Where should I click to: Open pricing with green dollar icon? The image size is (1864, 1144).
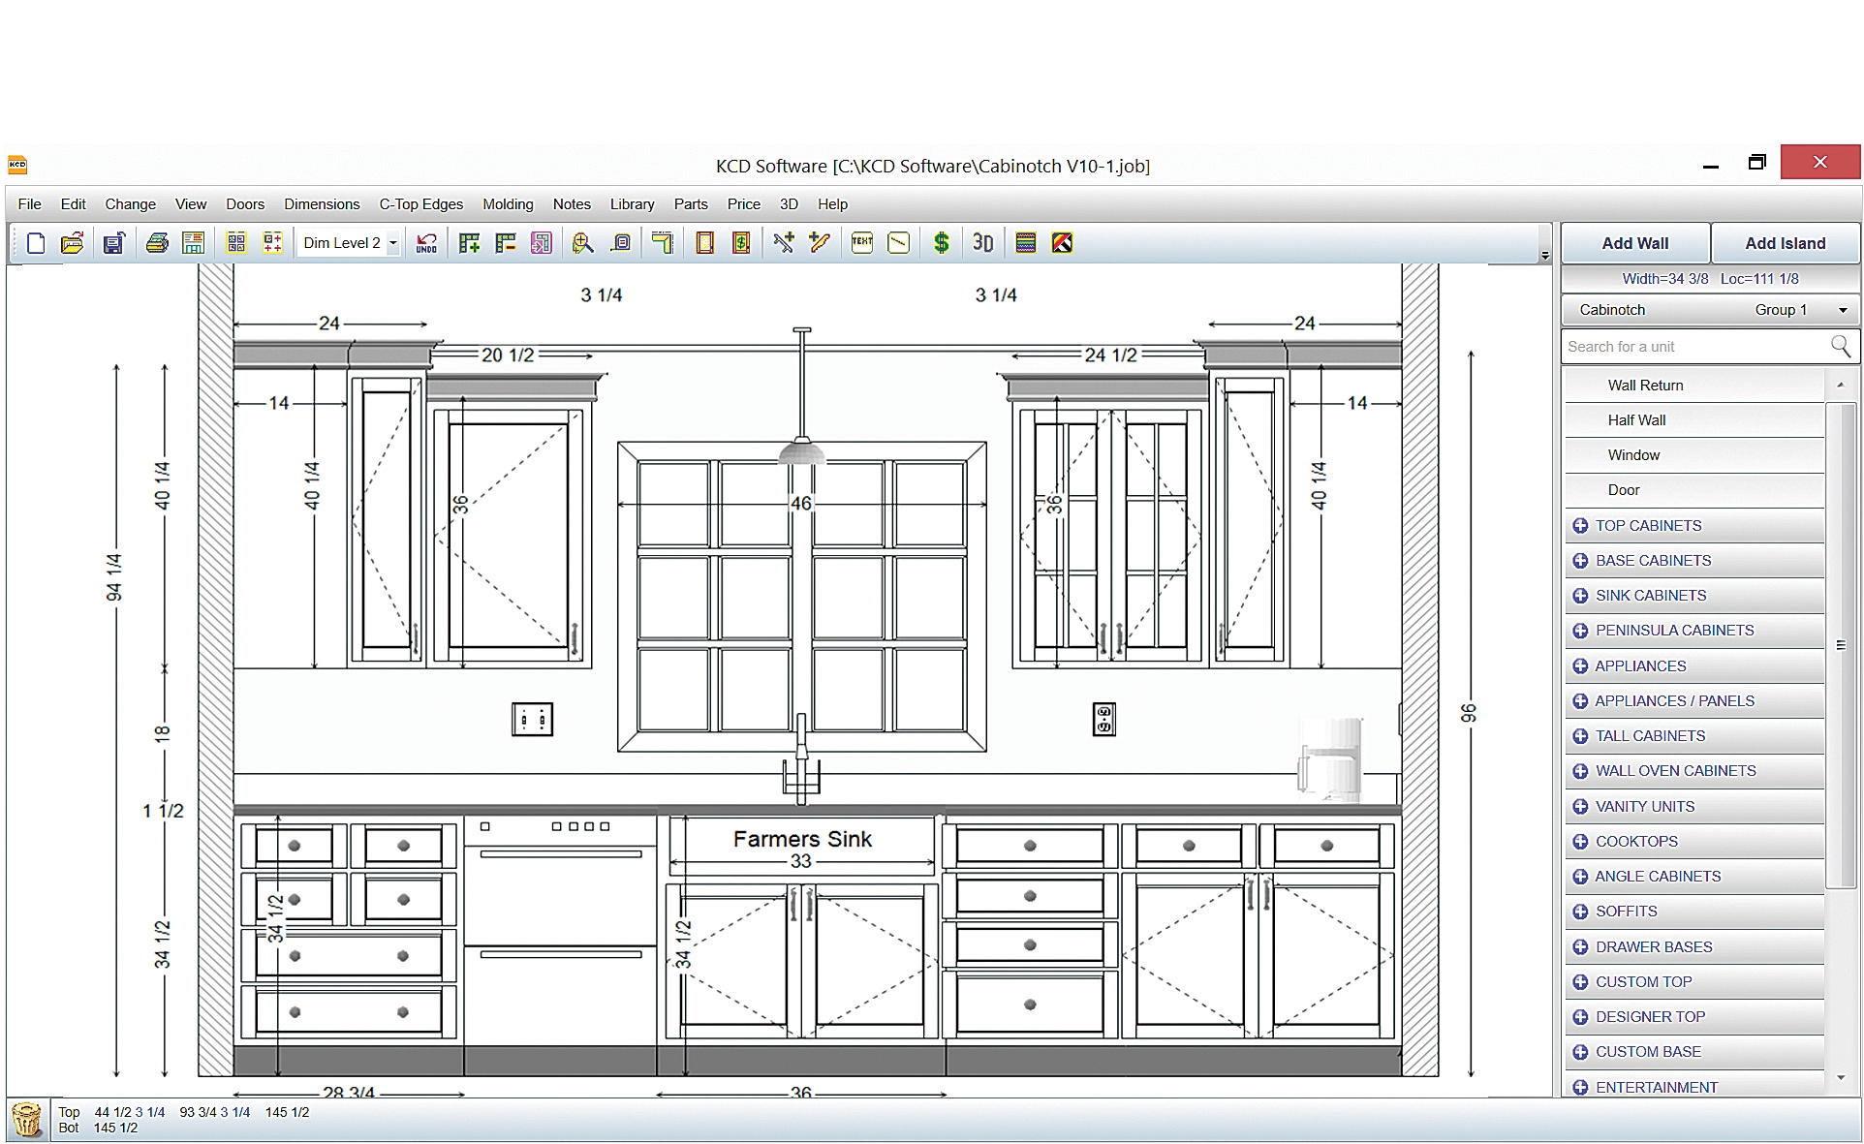(941, 243)
